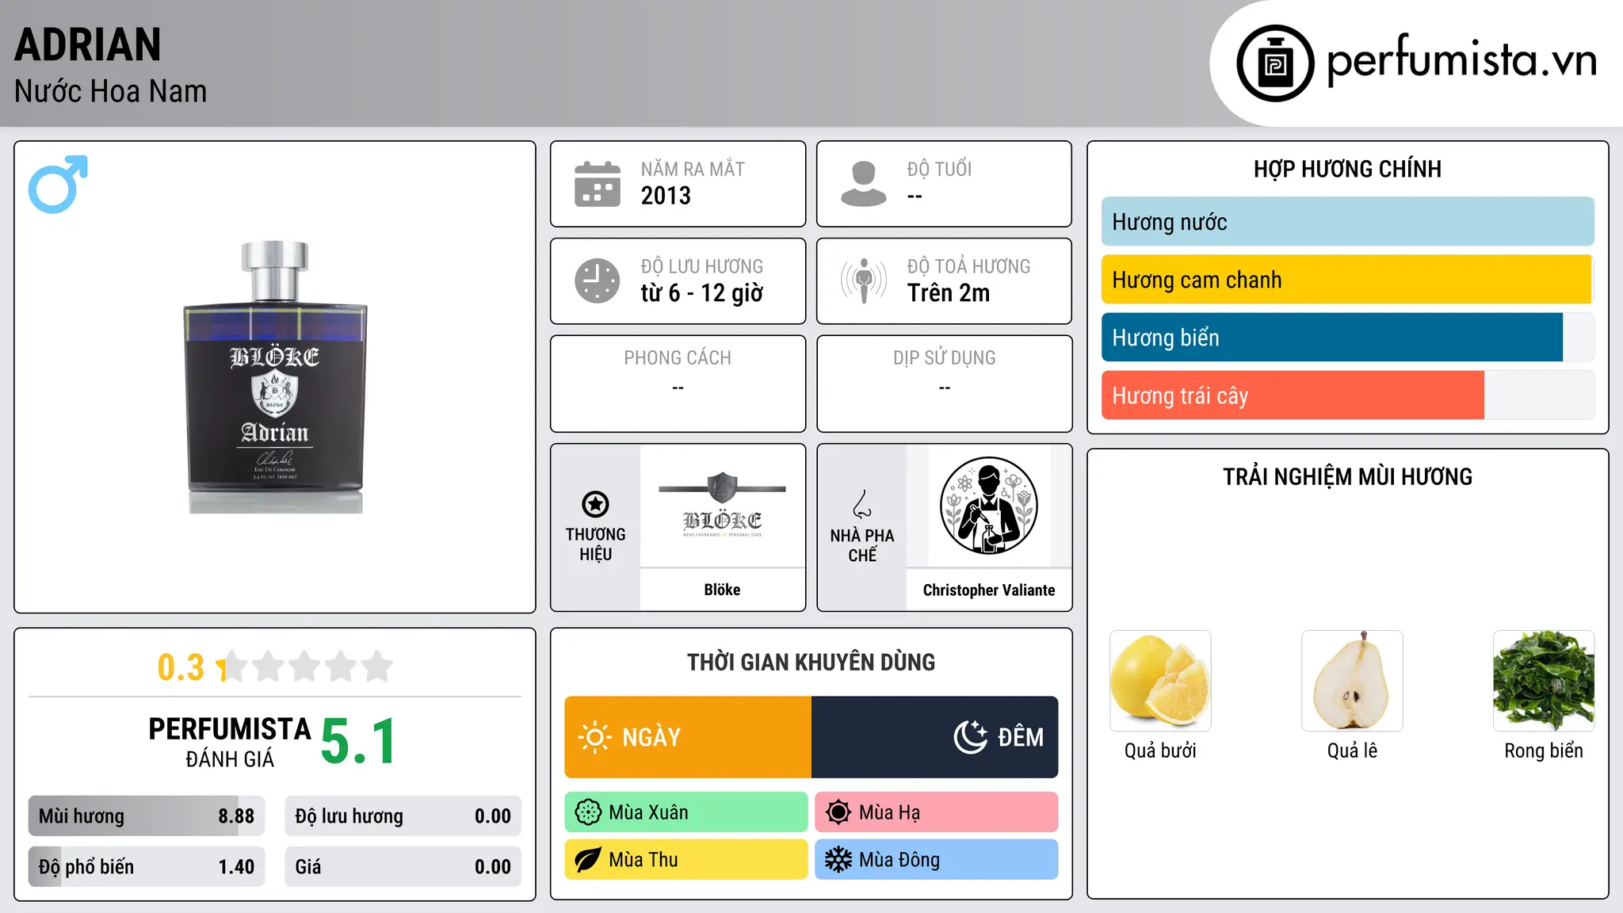
Task: Select the Đêm nighttime segment label
Action: (1021, 737)
